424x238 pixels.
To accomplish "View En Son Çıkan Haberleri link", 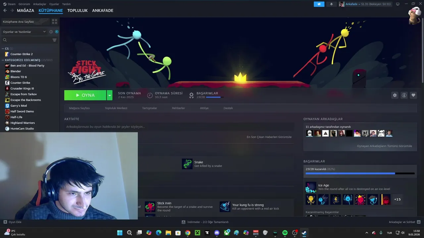I will coord(269,137).
